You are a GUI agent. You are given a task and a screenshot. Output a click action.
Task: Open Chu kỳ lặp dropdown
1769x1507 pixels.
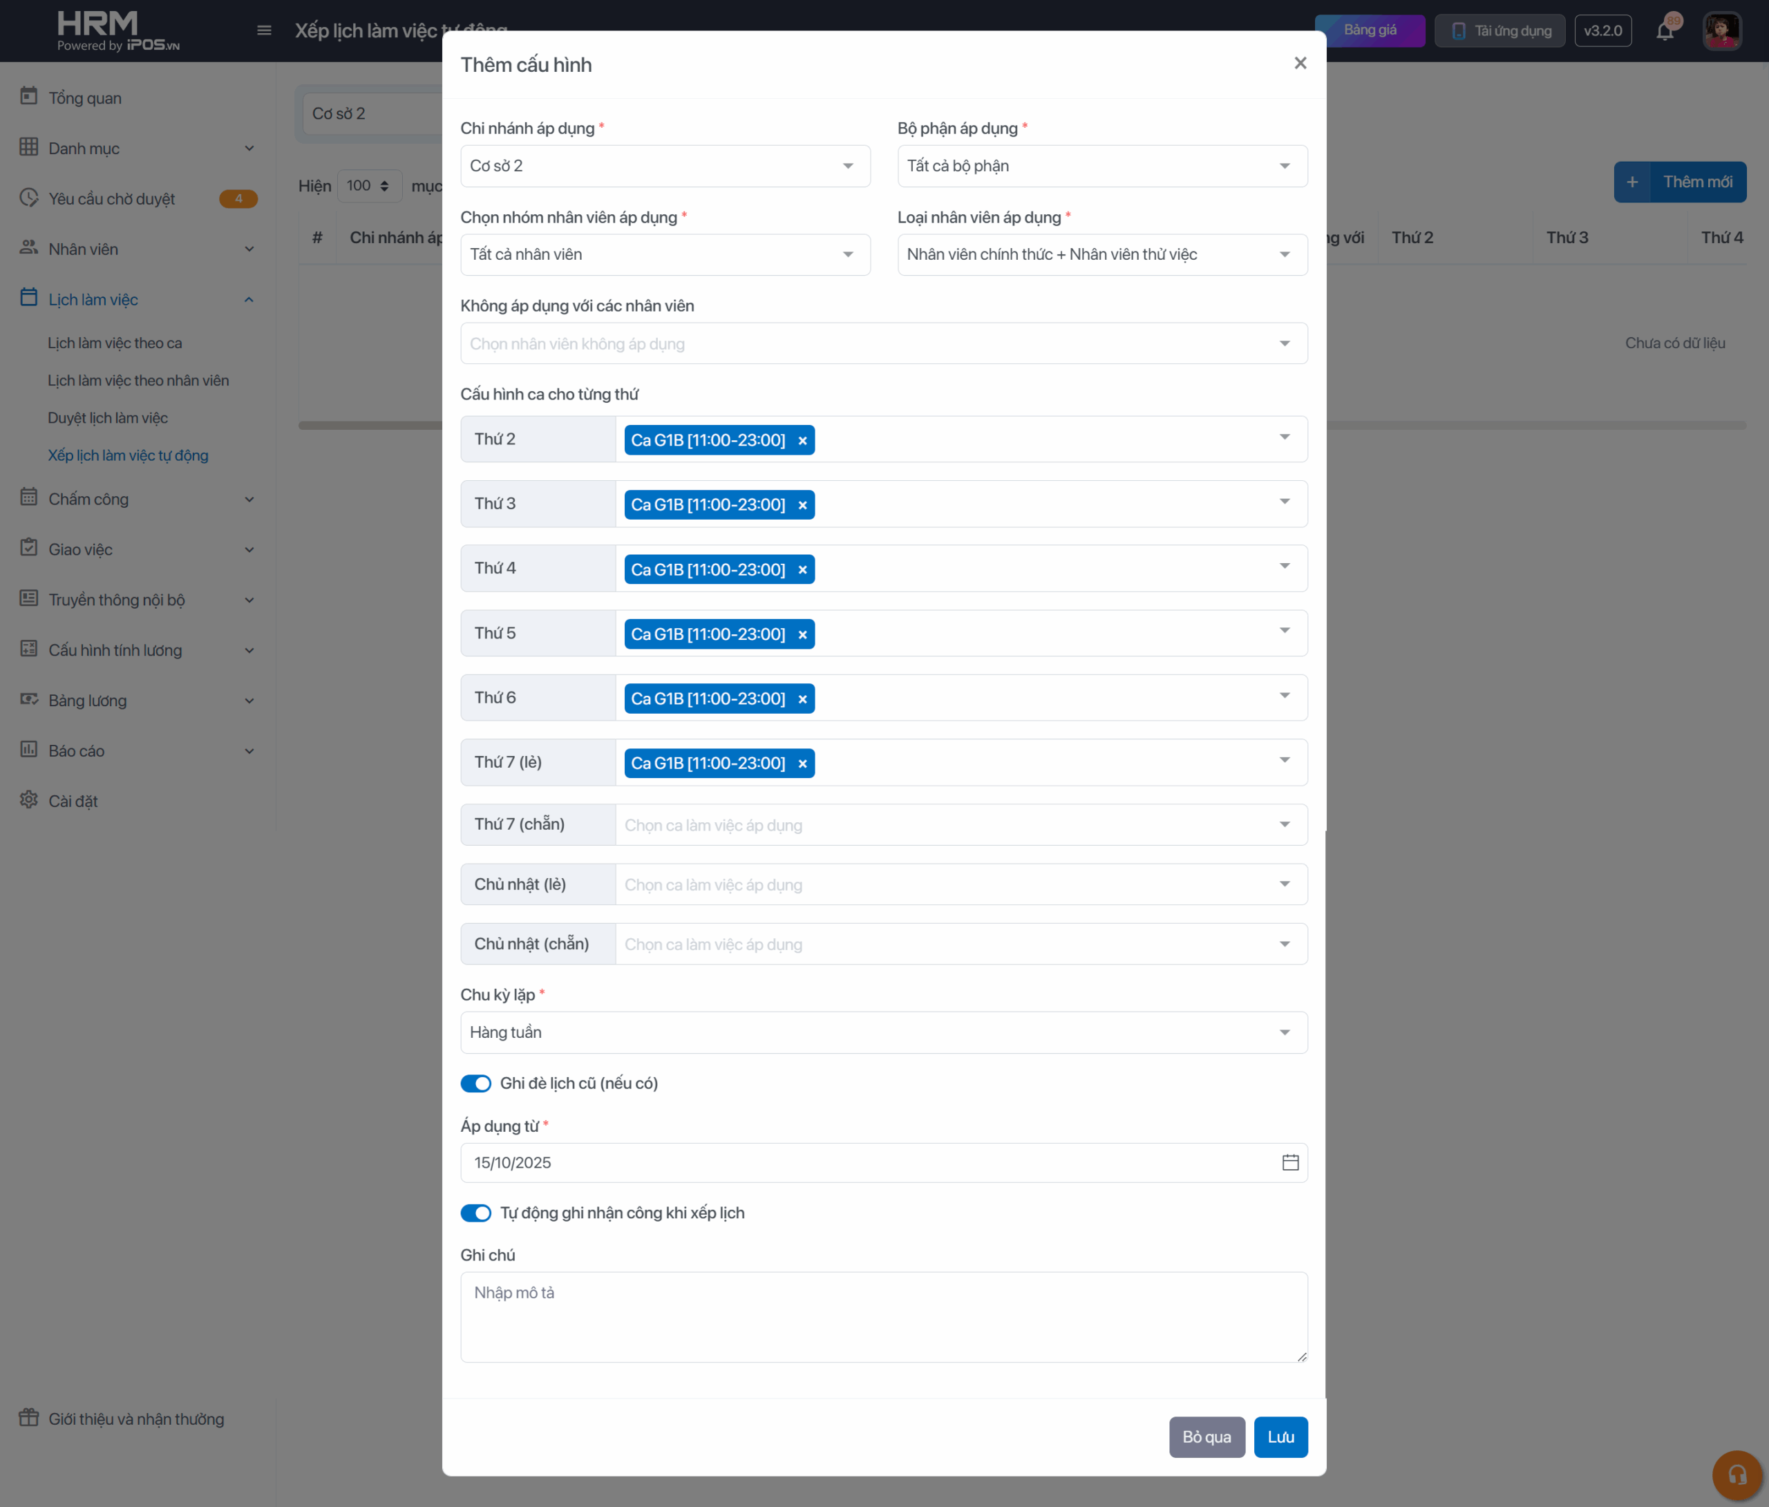883,1032
